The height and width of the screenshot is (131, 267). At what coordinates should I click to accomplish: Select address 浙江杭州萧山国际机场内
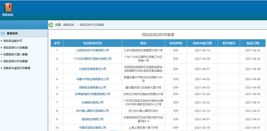click(x=143, y=111)
